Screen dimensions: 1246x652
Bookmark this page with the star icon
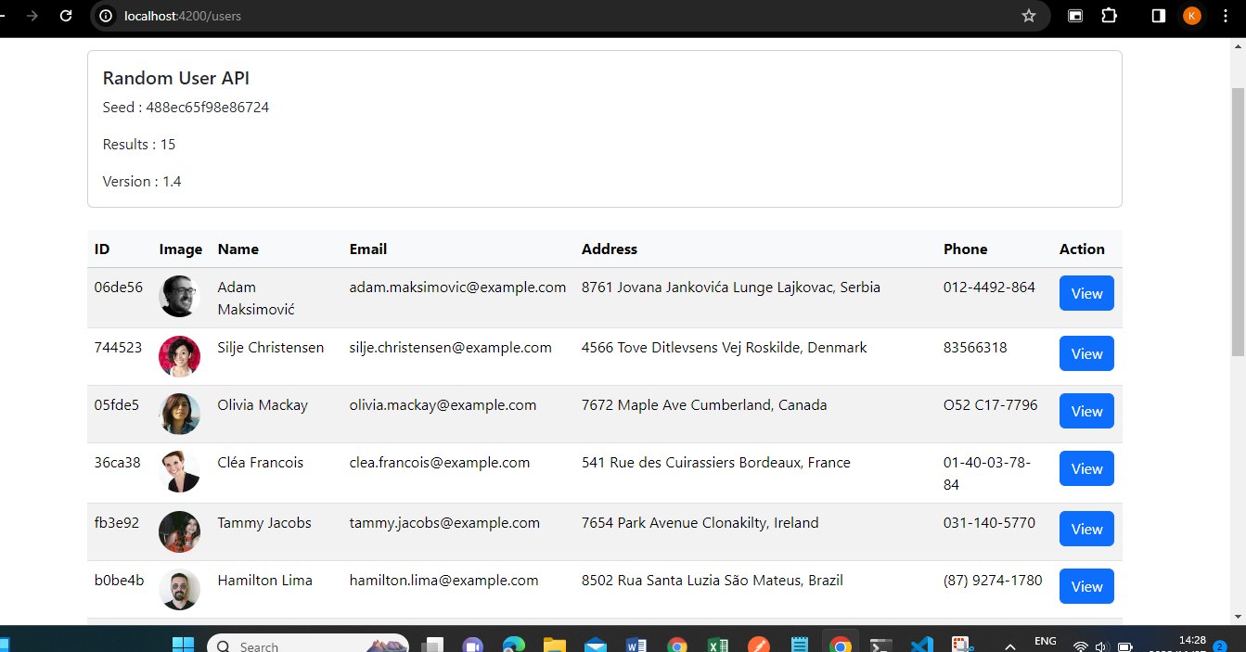point(1028,16)
